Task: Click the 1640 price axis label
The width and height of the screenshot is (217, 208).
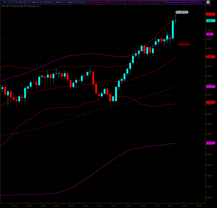Action: pyautogui.click(x=209, y=30)
